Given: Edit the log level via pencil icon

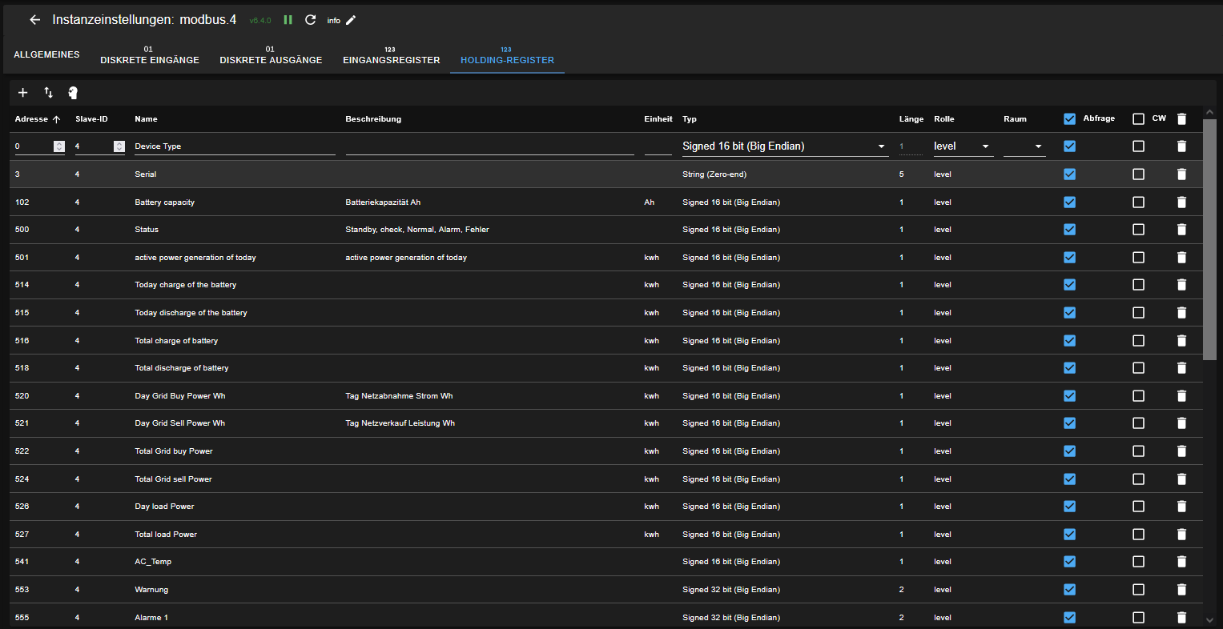Looking at the screenshot, I should (351, 20).
